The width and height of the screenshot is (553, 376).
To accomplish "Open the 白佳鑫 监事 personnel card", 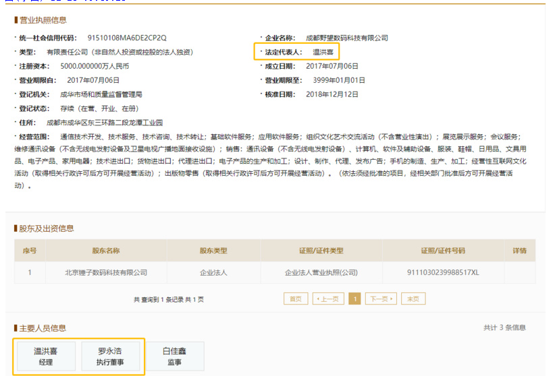I will click(175, 356).
